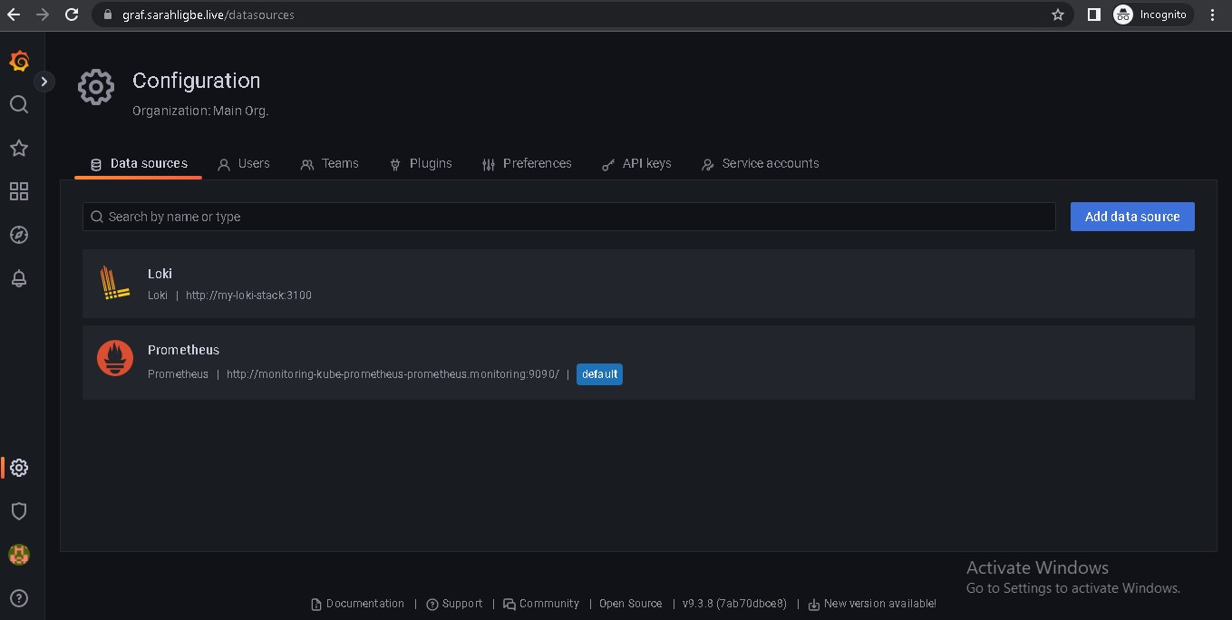Screen dimensions: 1232x620
Task: Click the v9.3.8 version text
Action: (734, 604)
